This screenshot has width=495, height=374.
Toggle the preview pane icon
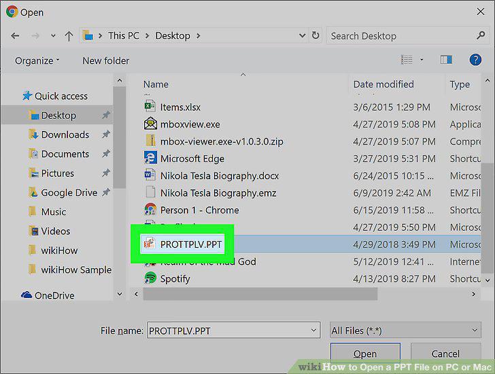(x=446, y=60)
